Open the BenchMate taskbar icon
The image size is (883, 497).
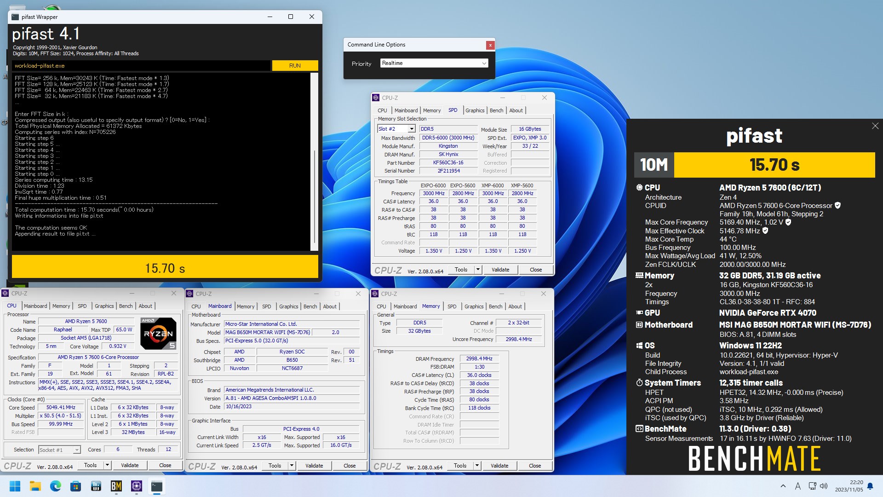(x=116, y=486)
